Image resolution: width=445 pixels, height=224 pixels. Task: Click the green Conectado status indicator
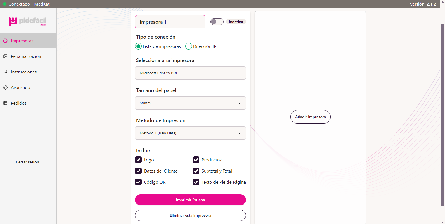pos(4,4)
